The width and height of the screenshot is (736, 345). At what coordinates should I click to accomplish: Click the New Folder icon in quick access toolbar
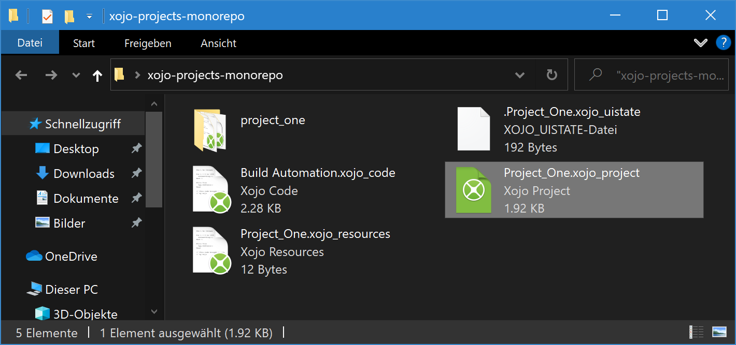pyautogui.click(x=68, y=16)
